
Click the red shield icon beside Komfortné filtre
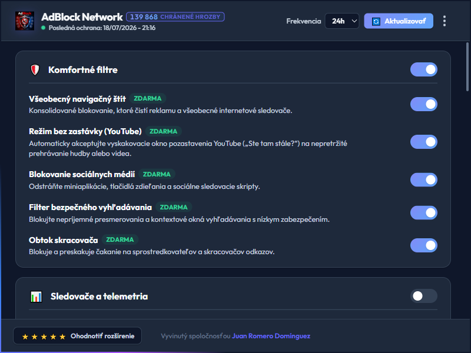point(35,70)
